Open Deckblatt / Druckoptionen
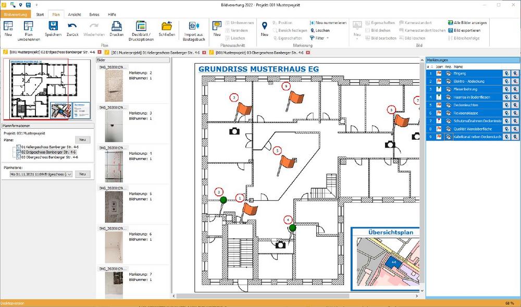 [x=141, y=26]
